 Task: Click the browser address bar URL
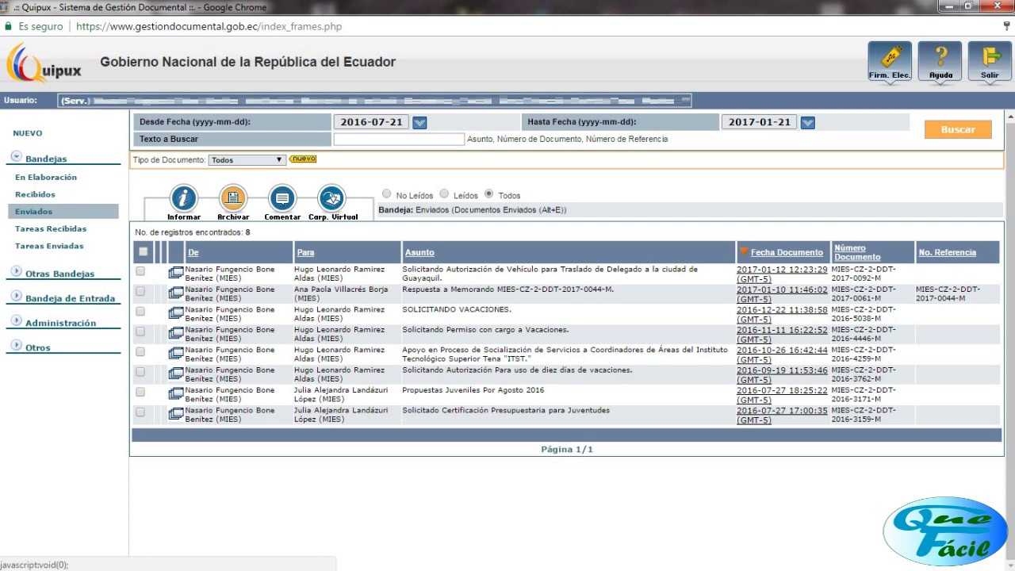click(209, 26)
